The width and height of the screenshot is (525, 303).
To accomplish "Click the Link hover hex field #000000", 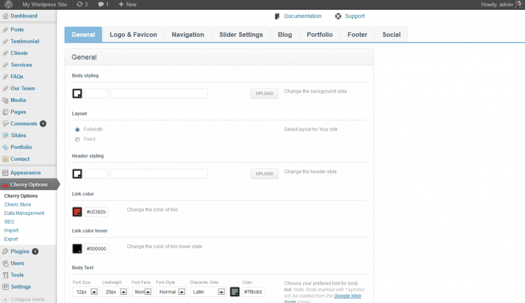I will (x=96, y=249).
